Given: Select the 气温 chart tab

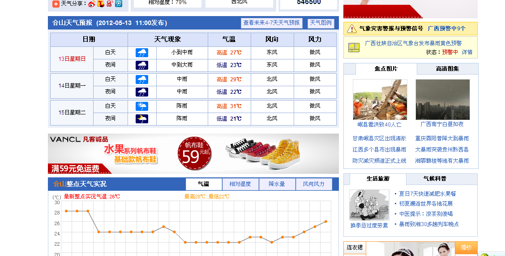Looking at the screenshot, I should tap(204, 184).
